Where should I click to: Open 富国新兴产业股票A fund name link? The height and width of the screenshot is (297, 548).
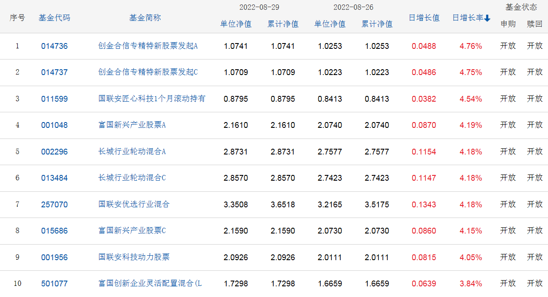point(132,125)
